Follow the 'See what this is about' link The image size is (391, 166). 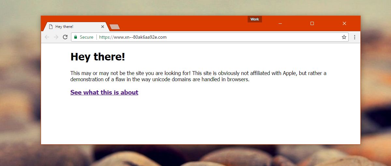tap(104, 92)
